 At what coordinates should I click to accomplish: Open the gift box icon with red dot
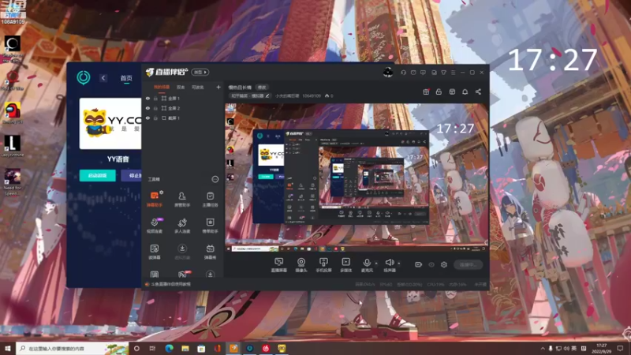pos(426,92)
